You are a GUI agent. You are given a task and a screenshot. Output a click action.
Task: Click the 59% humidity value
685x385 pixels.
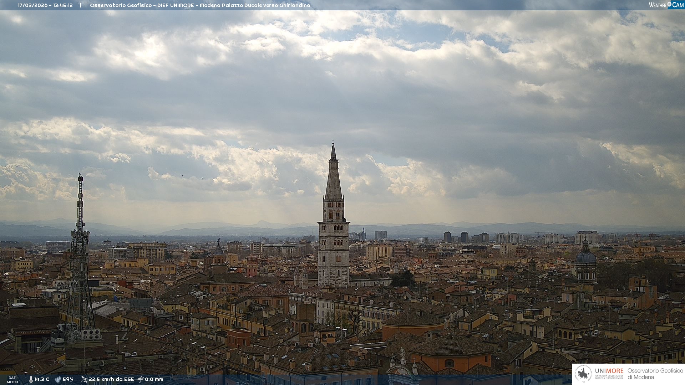(x=68, y=379)
